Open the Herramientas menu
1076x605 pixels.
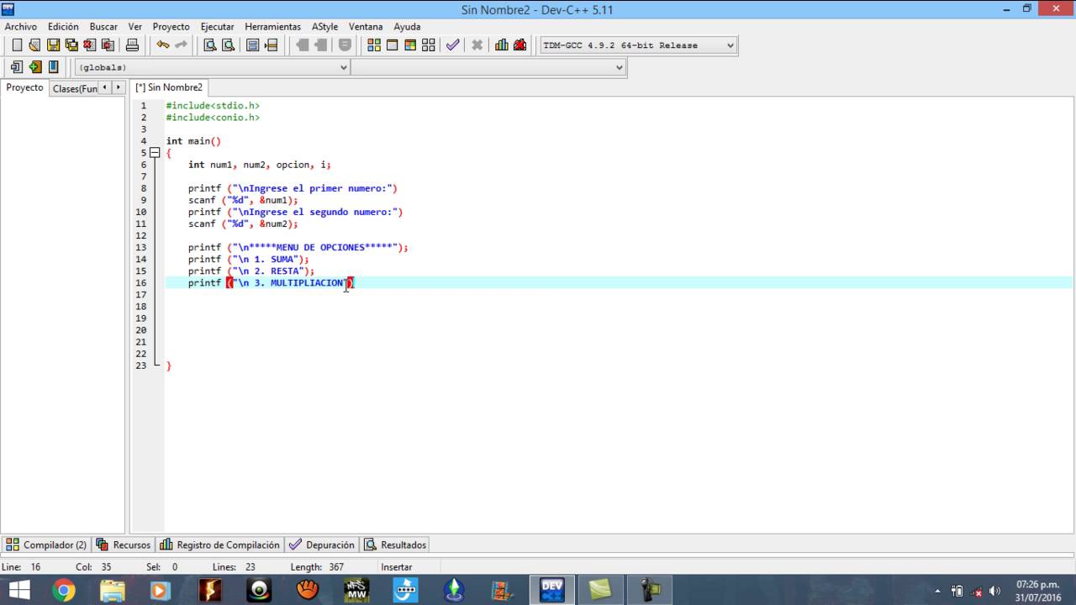tap(272, 27)
